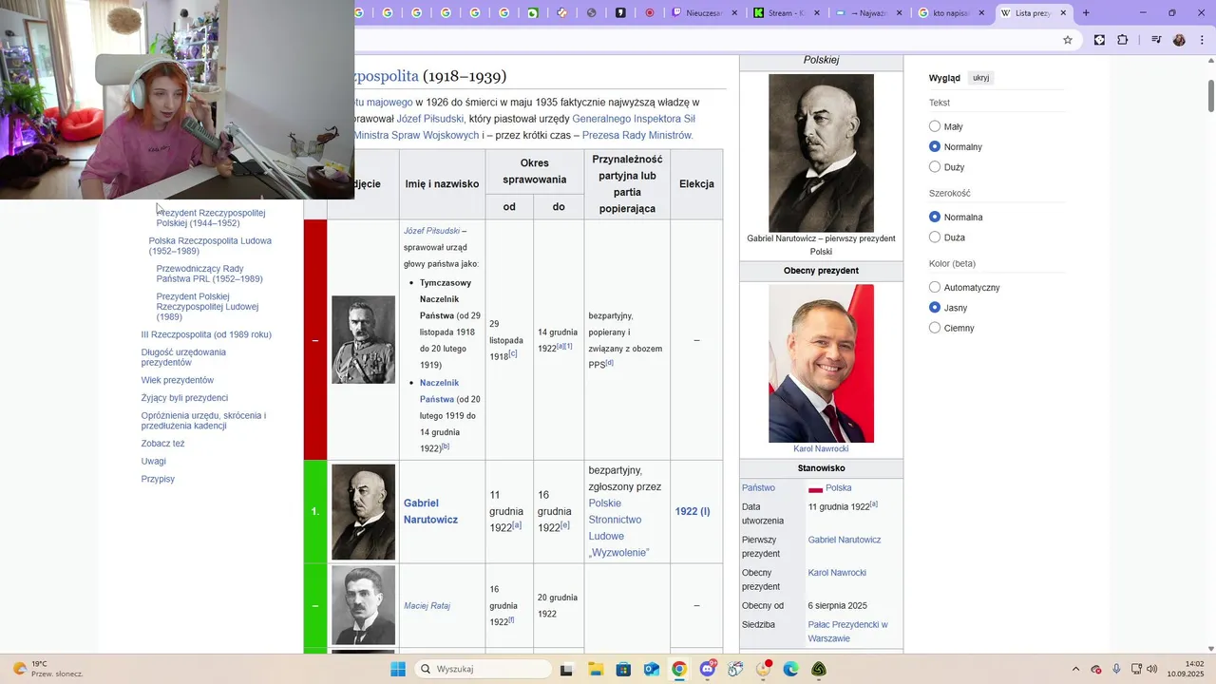
Task: Open Discord from the taskbar
Action: (x=708, y=669)
